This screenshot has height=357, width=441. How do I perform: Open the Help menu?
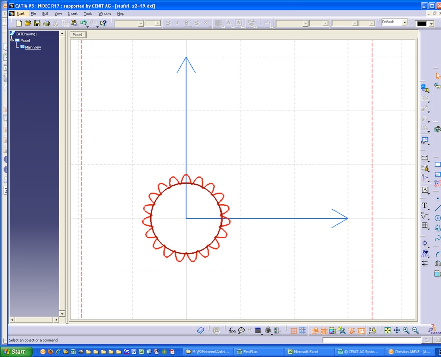[121, 13]
